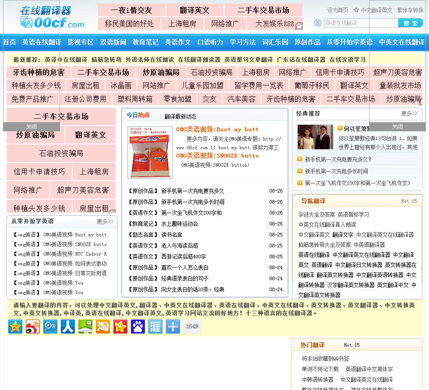Close the right floating ad via 关闭
The width and height of the screenshot is (429, 390).
(397, 126)
